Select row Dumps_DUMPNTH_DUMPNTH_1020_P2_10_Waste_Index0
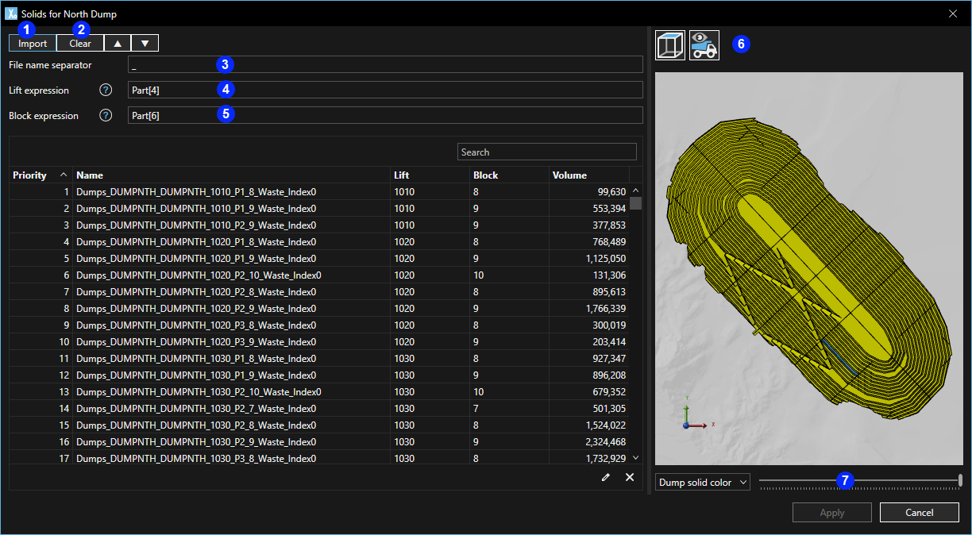 point(199,275)
